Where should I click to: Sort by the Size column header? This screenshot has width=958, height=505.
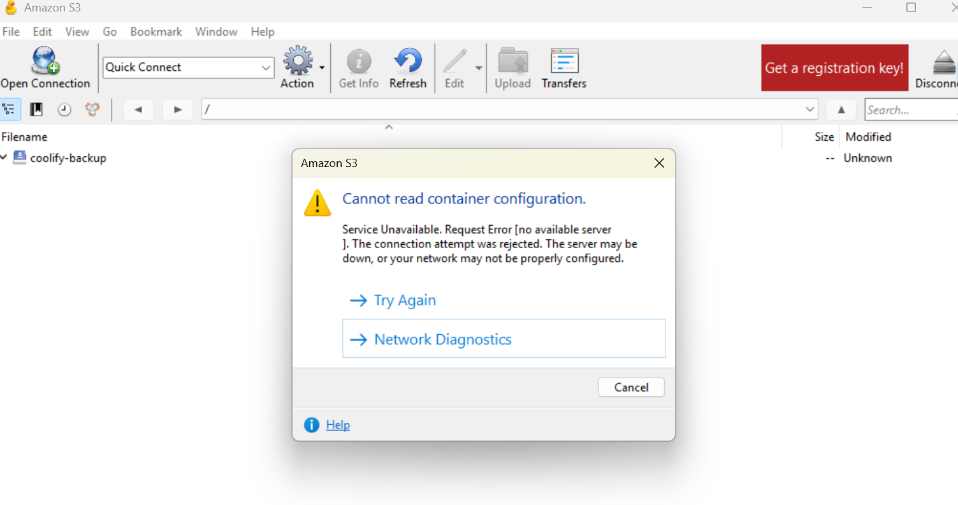click(x=824, y=137)
